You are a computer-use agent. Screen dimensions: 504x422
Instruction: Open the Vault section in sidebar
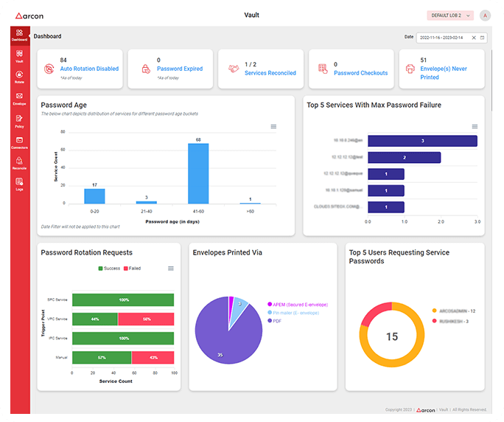click(x=19, y=55)
